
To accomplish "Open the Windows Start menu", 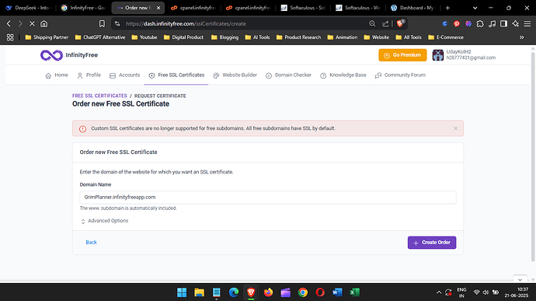I will tap(182, 292).
